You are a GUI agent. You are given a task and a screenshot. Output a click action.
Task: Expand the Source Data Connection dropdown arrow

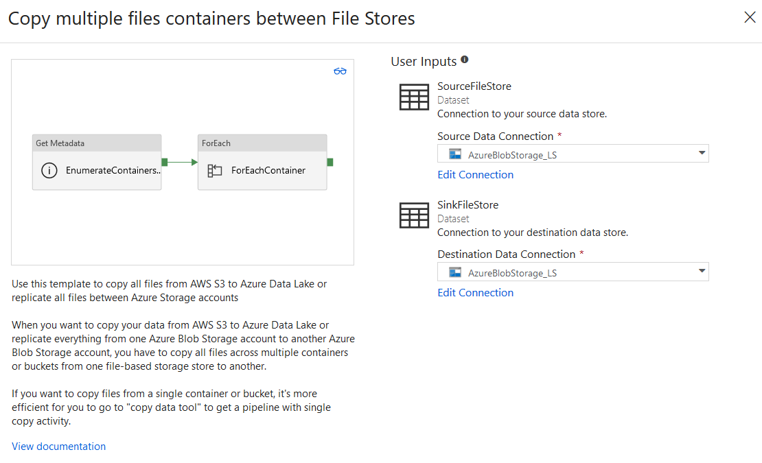[x=702, y=153]
